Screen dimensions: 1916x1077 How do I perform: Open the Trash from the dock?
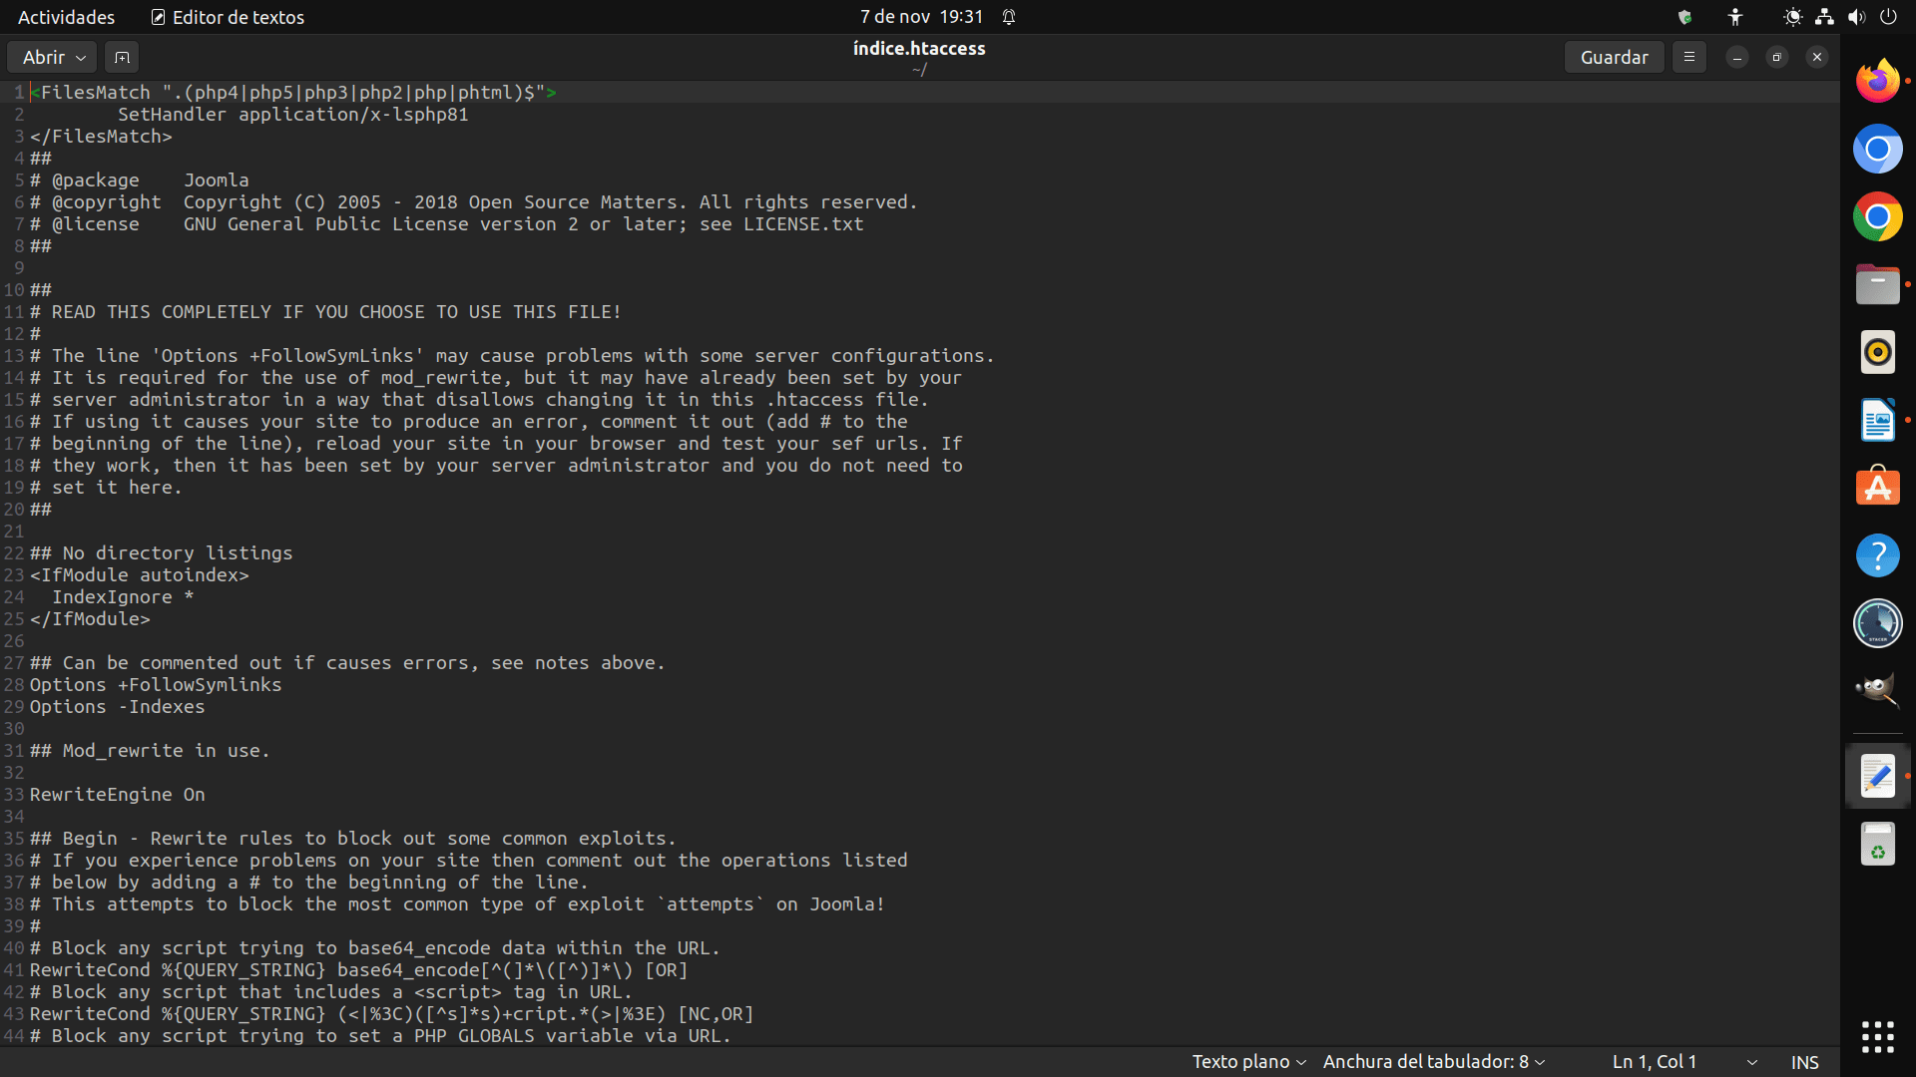click(1877, 844)
